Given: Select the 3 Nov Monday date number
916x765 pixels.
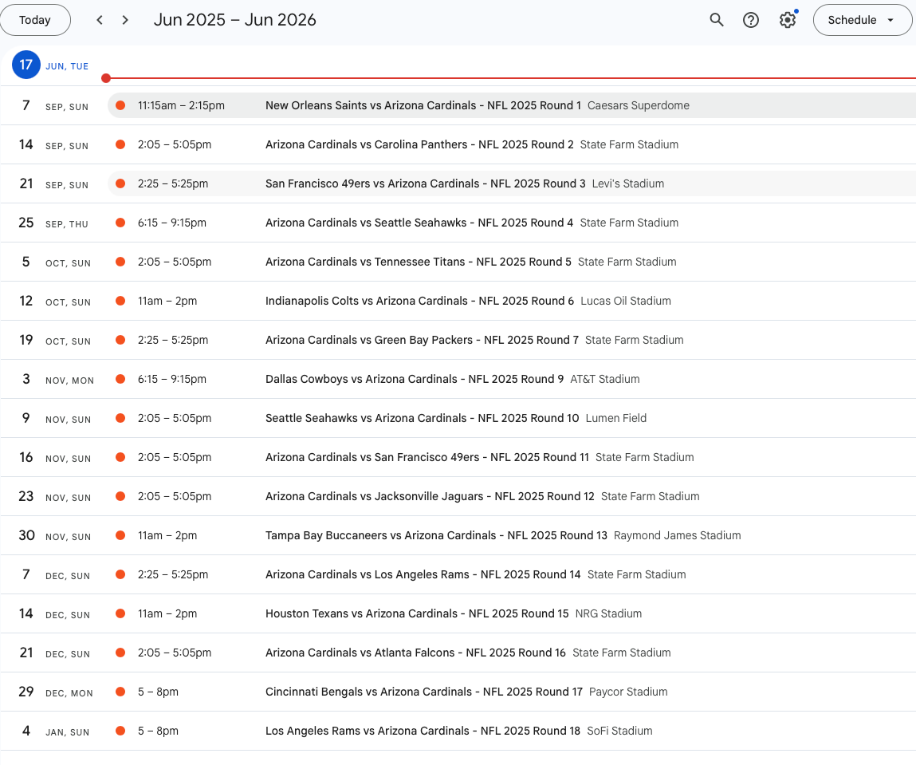Looking at the screenshot, I should pos(26,379).
